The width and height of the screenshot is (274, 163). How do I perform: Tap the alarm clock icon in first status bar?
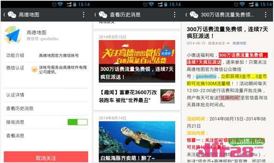coord(54,4)
